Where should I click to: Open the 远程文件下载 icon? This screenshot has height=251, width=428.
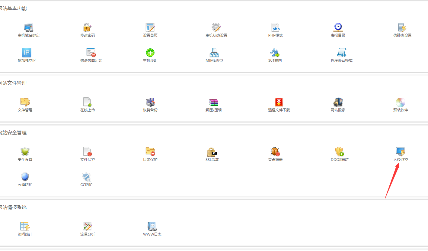[279, 102]
